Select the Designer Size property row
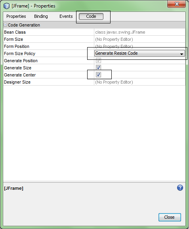Screen dimensions: 189x229 94,82
